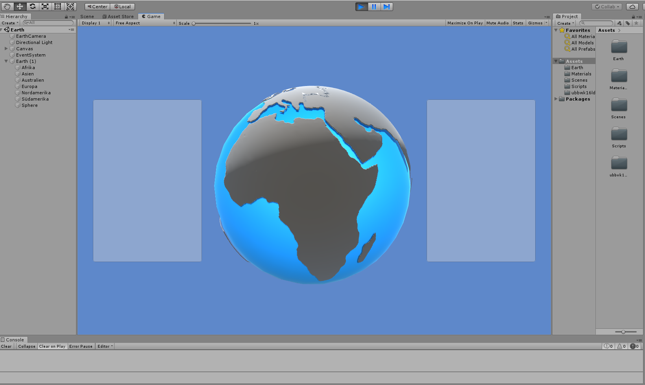The height and width of the screenshot is (385, 645).
Task: Select the Rect transform tool
Action: [x=57, y=6]
